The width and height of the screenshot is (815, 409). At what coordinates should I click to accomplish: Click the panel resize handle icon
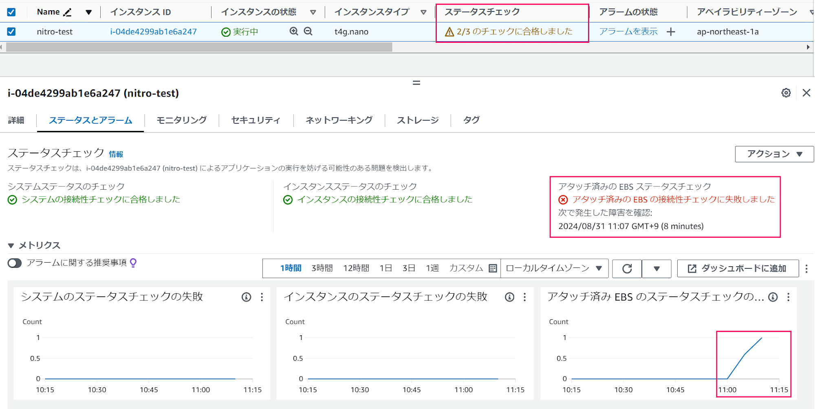(x=416, y=83)
